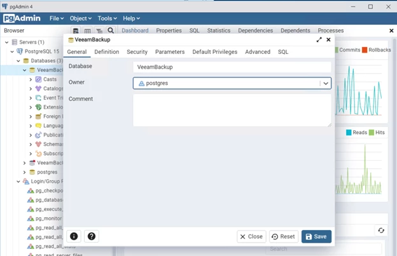Close the VeeamBackup dialog with X icon
The height and width of the screenshot is (256, 397).
(x=328, y=39)
